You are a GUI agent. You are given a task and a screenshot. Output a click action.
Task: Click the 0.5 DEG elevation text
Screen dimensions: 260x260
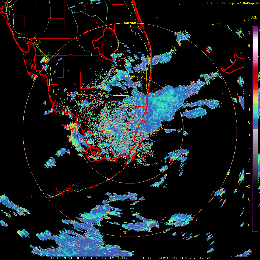[x=142, y=258]
